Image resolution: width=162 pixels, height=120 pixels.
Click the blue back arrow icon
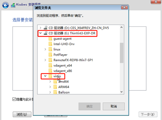click(6, 5)
